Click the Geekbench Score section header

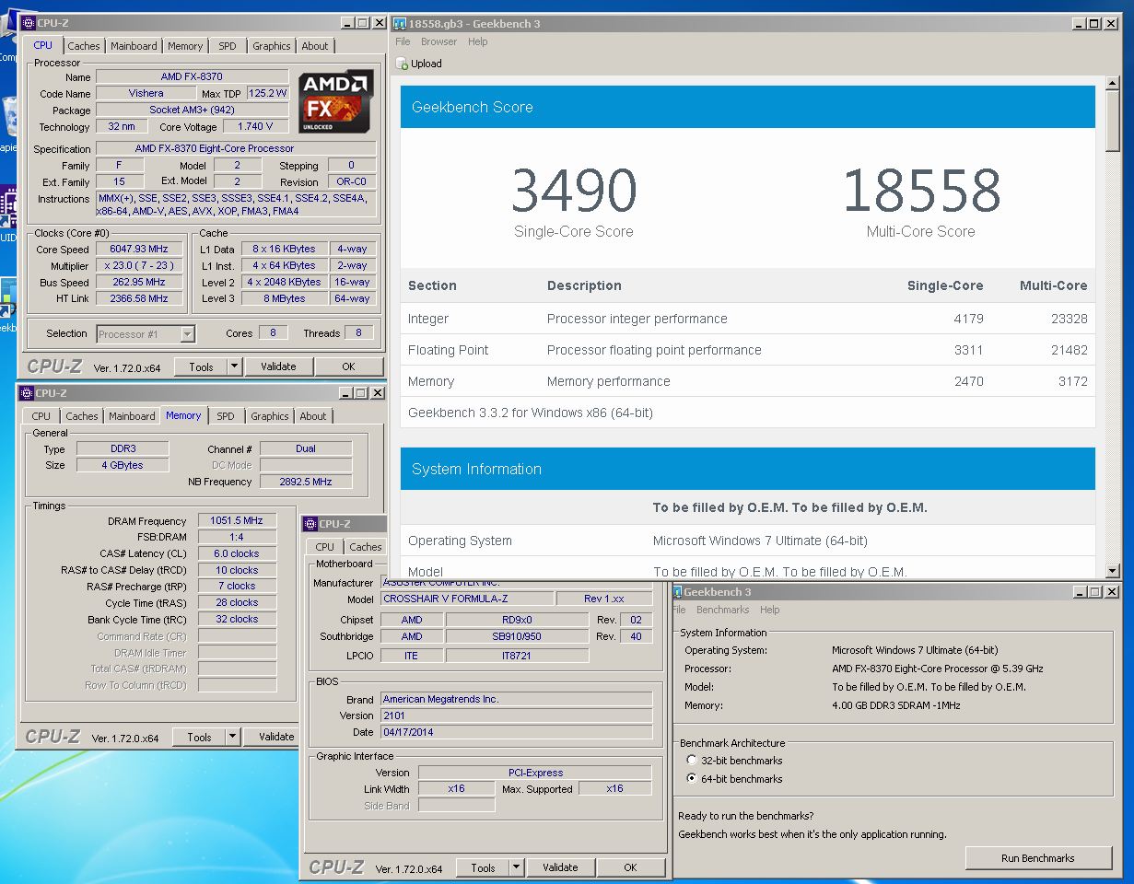(x=748, y=107)
